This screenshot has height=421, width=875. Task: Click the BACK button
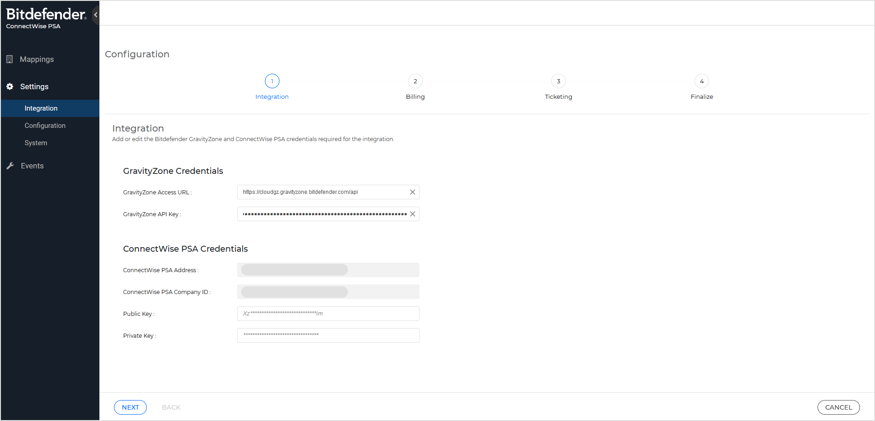(x=171, y=407)
